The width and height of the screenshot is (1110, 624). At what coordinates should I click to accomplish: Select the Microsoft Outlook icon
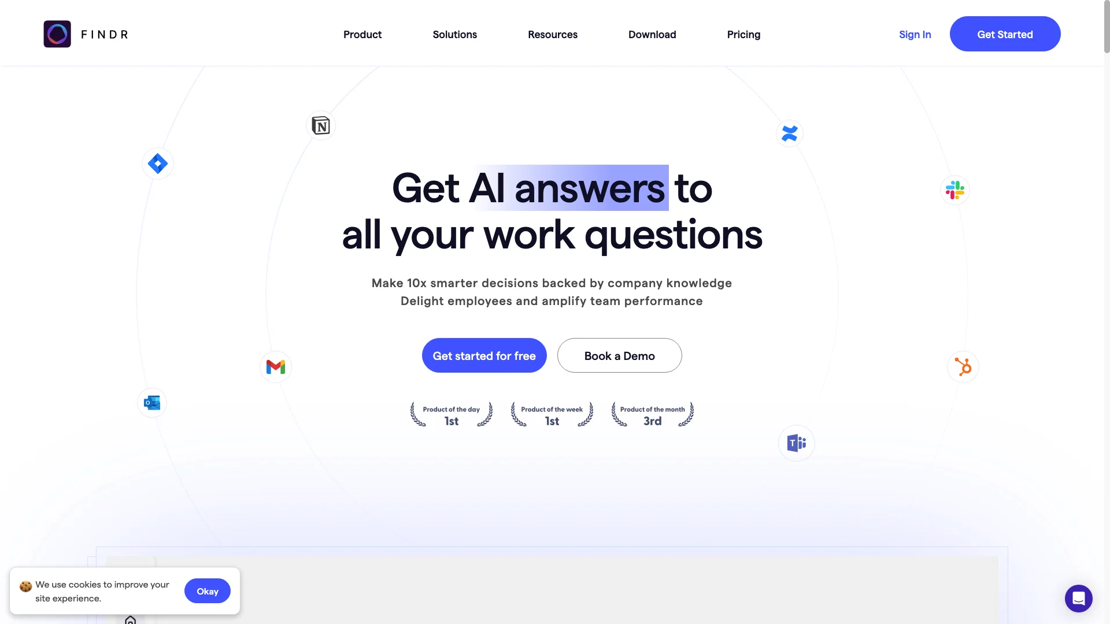click(x=151, y=402)
